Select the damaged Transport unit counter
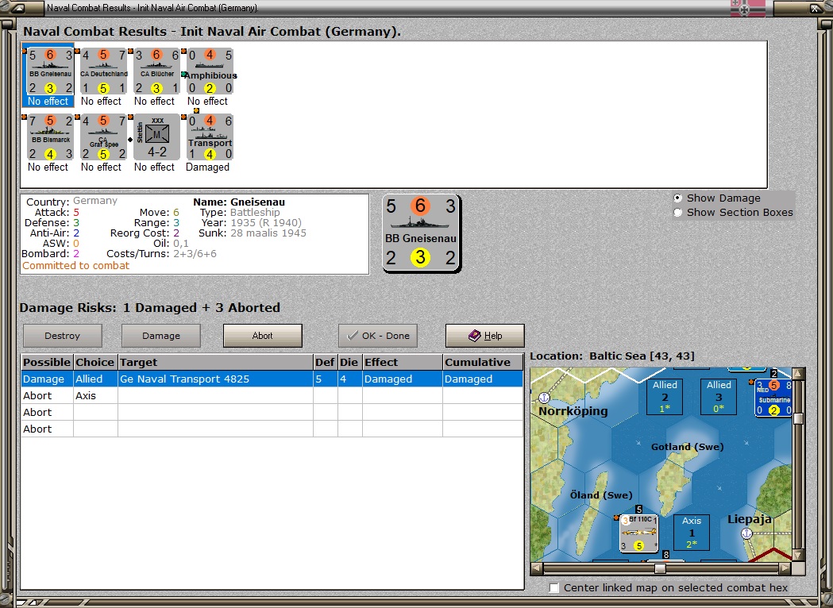Screen dimensions: 833x608 210,137
